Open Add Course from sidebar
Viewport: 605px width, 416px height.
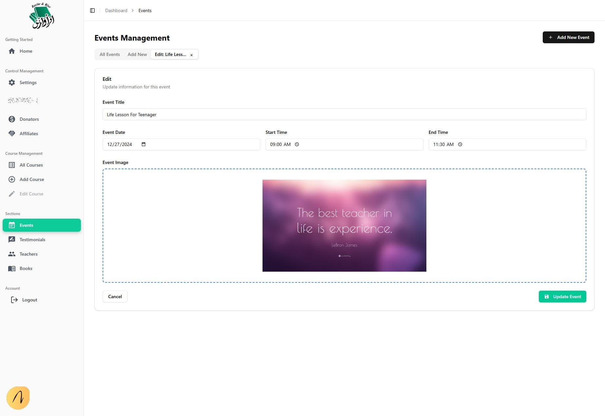click(x=42, y=179)
